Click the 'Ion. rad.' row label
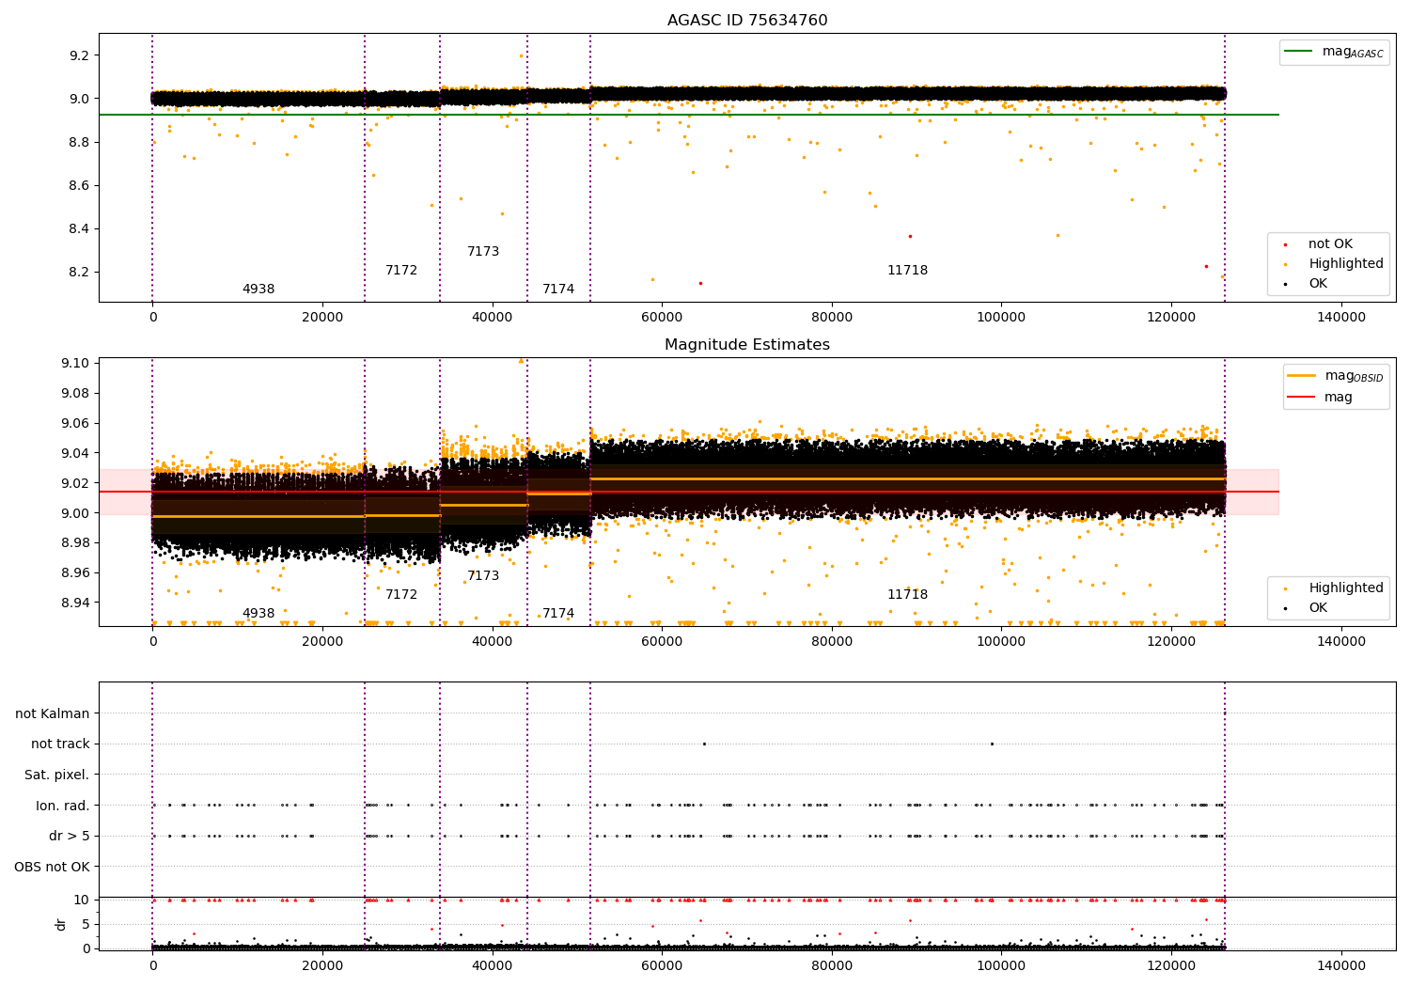This screenshot has width=1410, height=987. click(x=63, y=807)
